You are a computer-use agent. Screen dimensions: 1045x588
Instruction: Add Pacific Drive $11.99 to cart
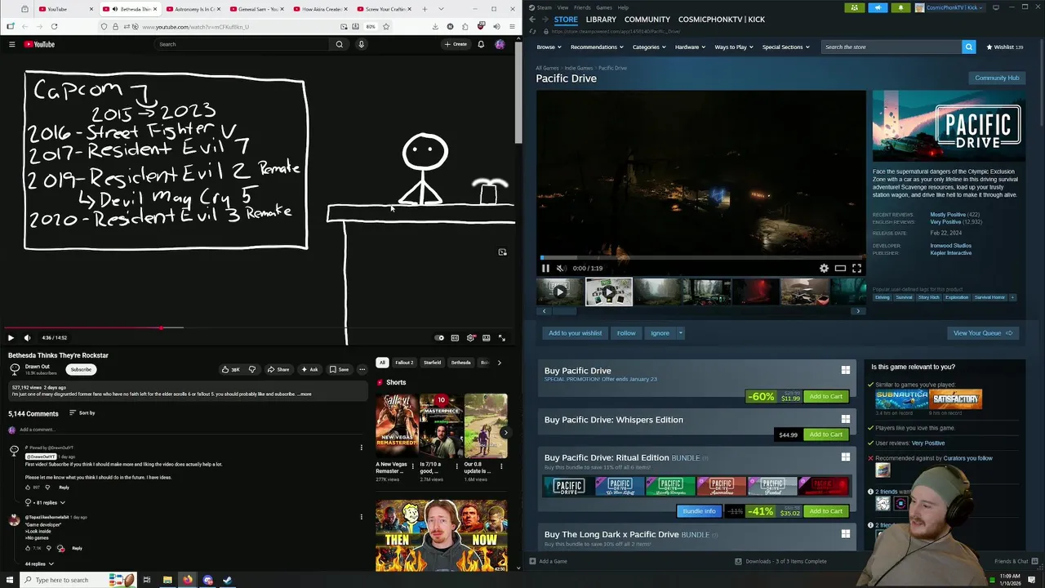point(825,397)
